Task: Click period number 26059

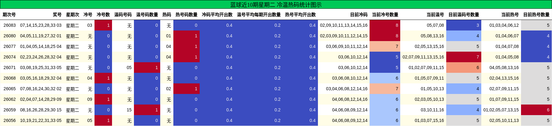Action: [x=10, y=110]
